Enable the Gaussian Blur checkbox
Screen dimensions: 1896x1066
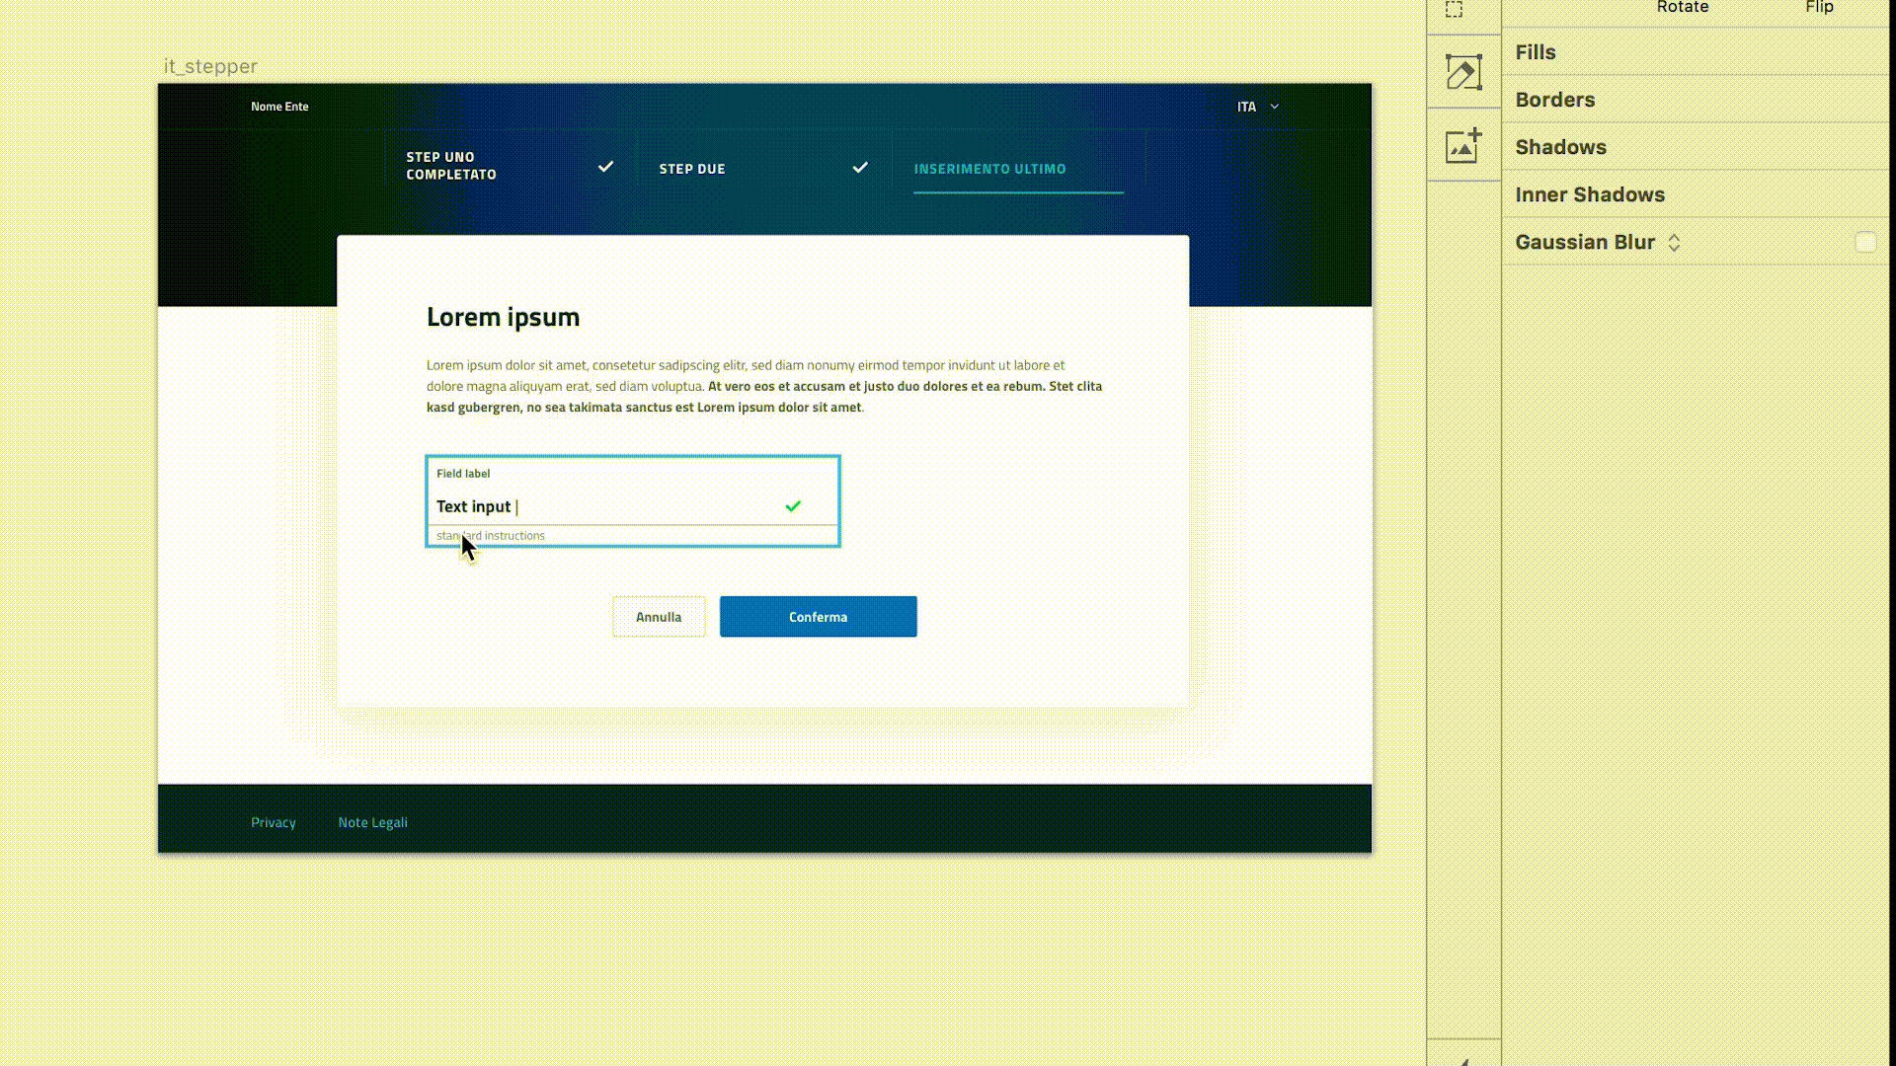tap(1864, 243)
